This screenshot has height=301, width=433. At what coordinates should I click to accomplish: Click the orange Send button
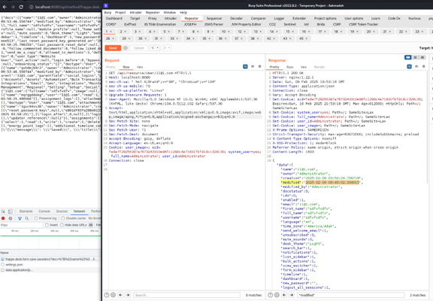(x=113, y=48)
